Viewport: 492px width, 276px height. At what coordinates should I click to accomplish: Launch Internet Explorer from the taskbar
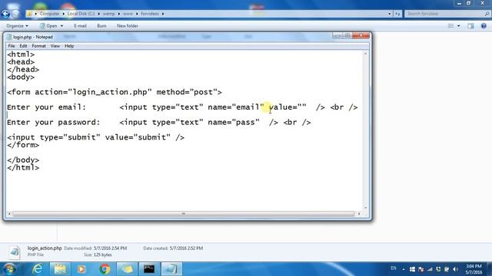point(38,269)
